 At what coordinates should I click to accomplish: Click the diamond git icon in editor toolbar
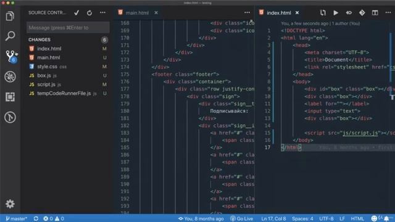(362, 12)
